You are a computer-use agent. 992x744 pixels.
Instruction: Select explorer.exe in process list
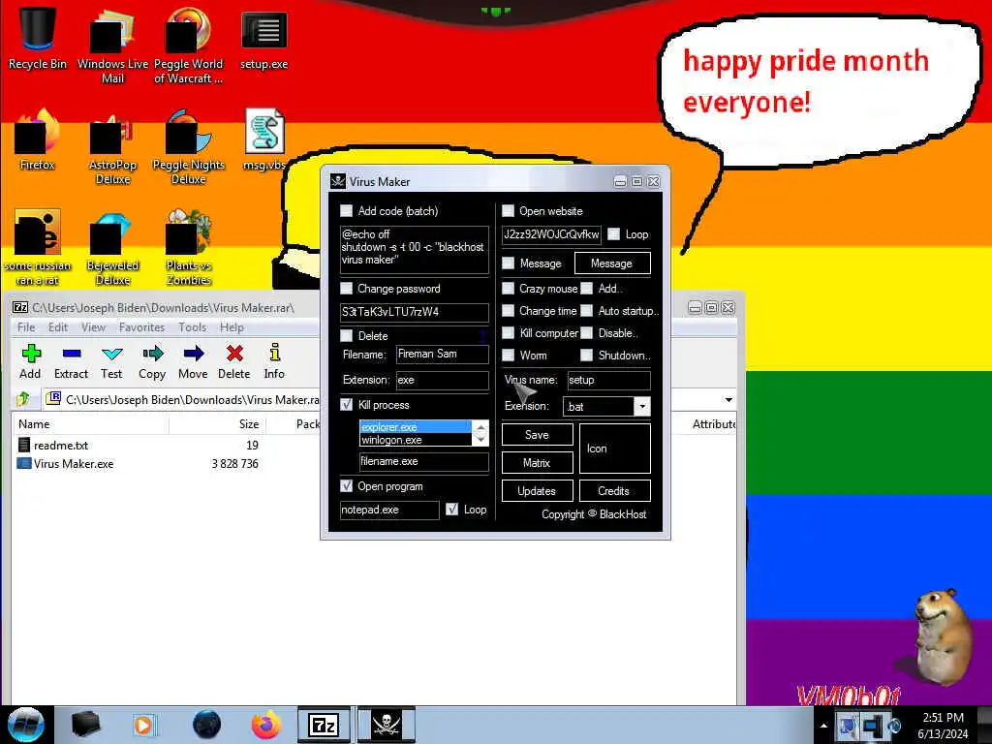(x=416, y=427)
